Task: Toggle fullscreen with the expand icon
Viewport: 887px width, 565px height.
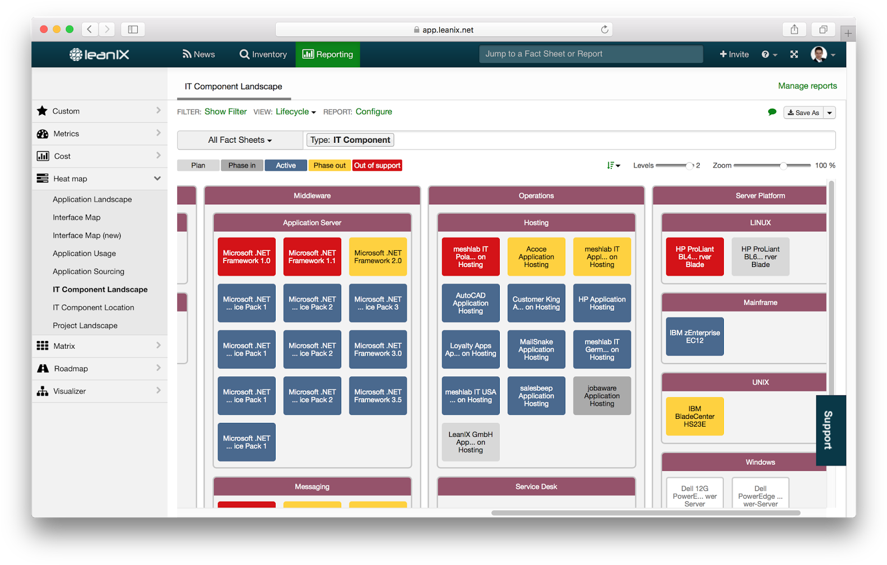Action: pyautogui.click(x=794, y=54)
